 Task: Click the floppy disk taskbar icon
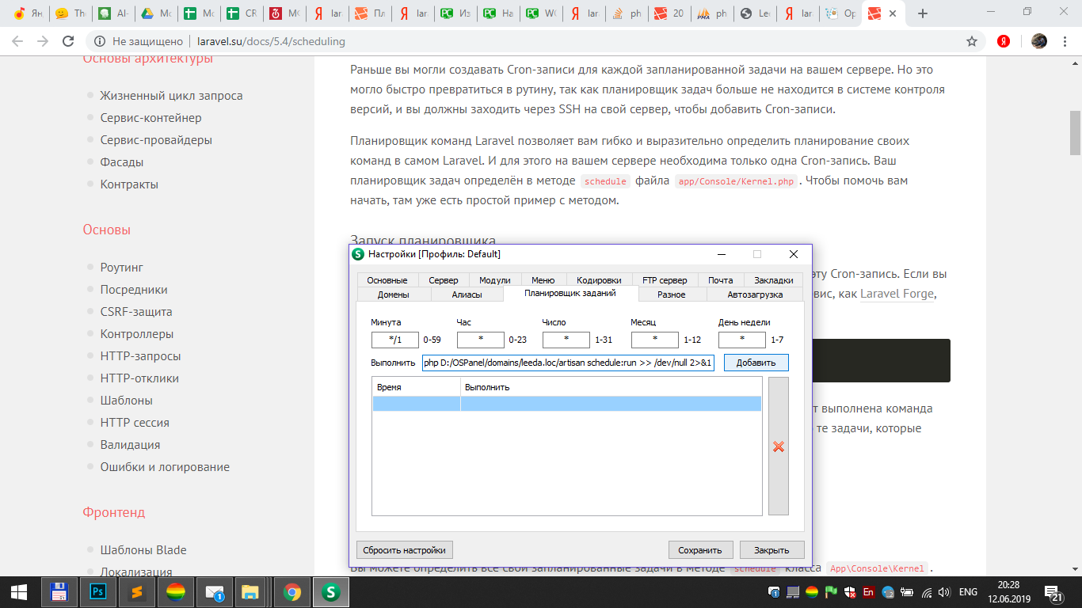59,591
